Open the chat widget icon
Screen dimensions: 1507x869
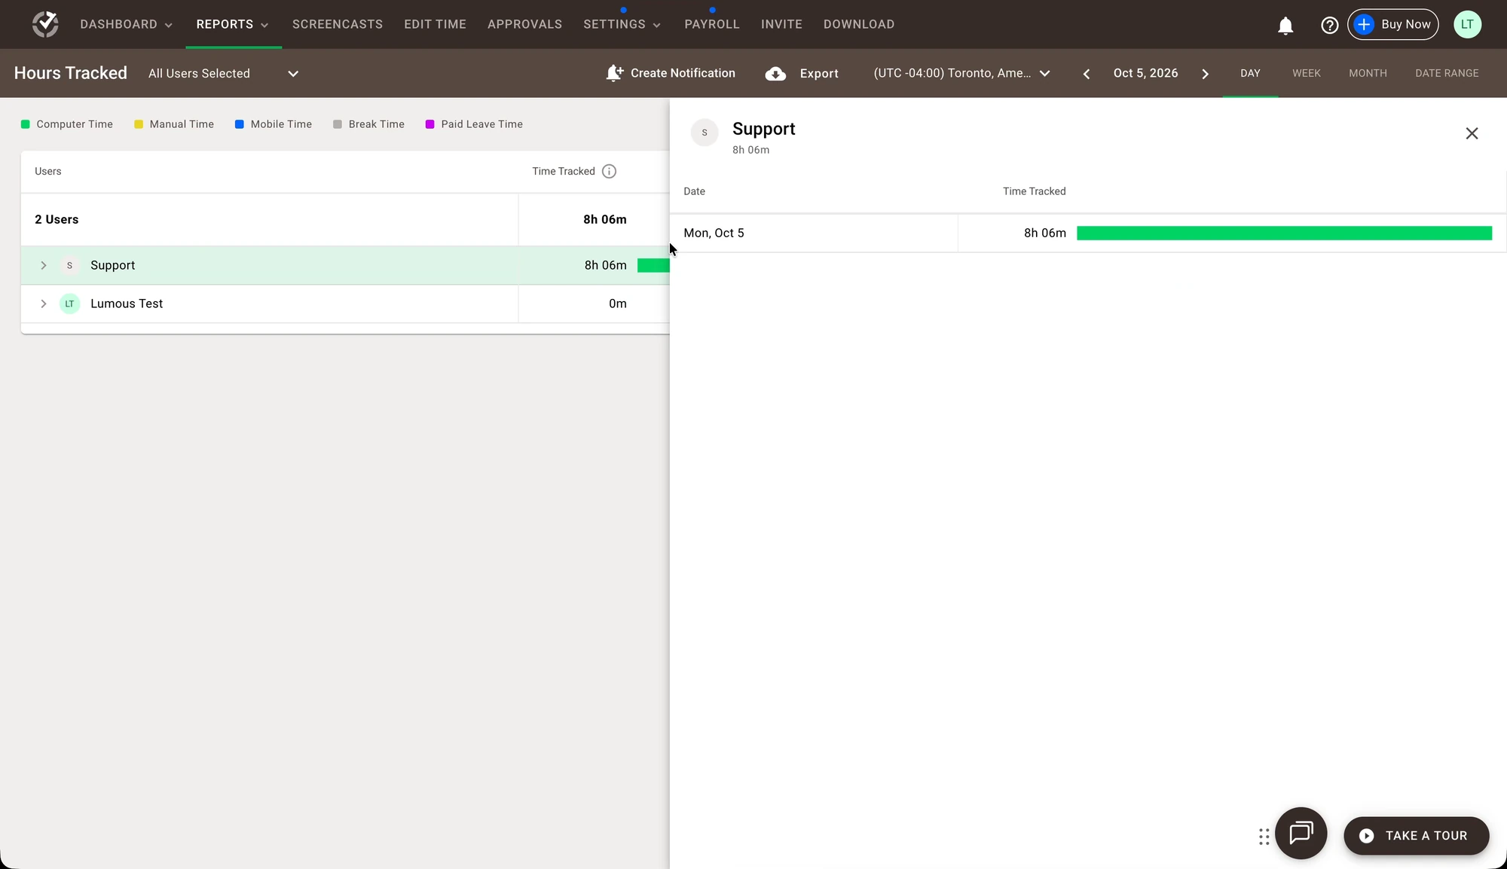point(1301,833)
